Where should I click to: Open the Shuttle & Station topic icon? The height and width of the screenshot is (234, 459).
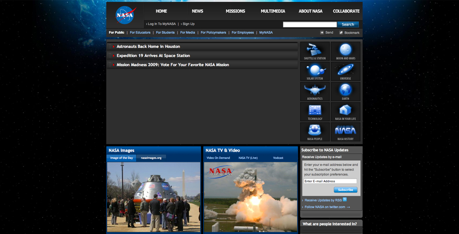(x=314, y=51)
